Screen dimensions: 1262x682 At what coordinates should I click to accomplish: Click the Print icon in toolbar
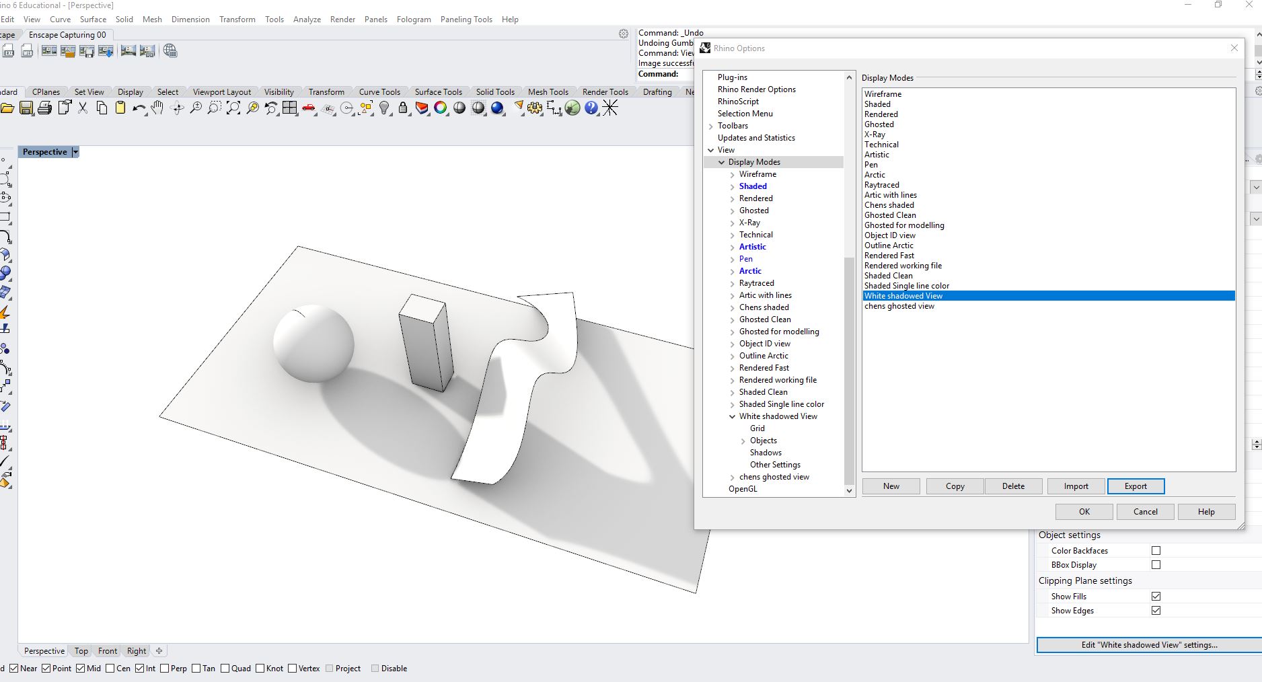[45, 108]
